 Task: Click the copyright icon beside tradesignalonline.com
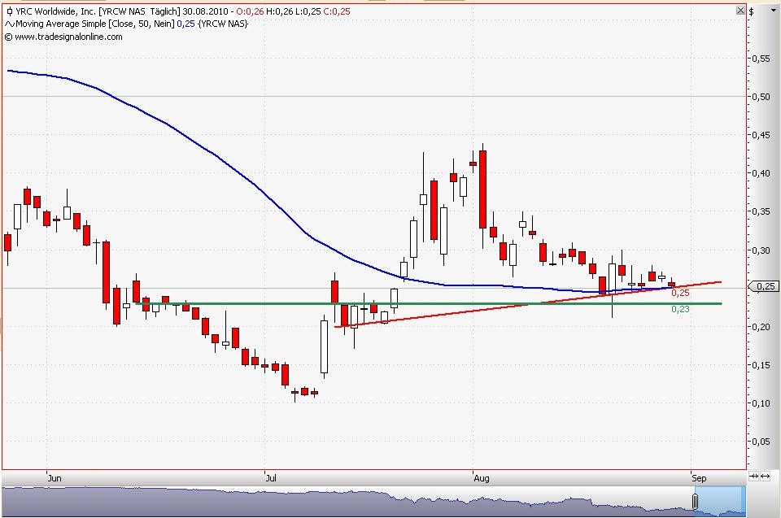point(7,36)
